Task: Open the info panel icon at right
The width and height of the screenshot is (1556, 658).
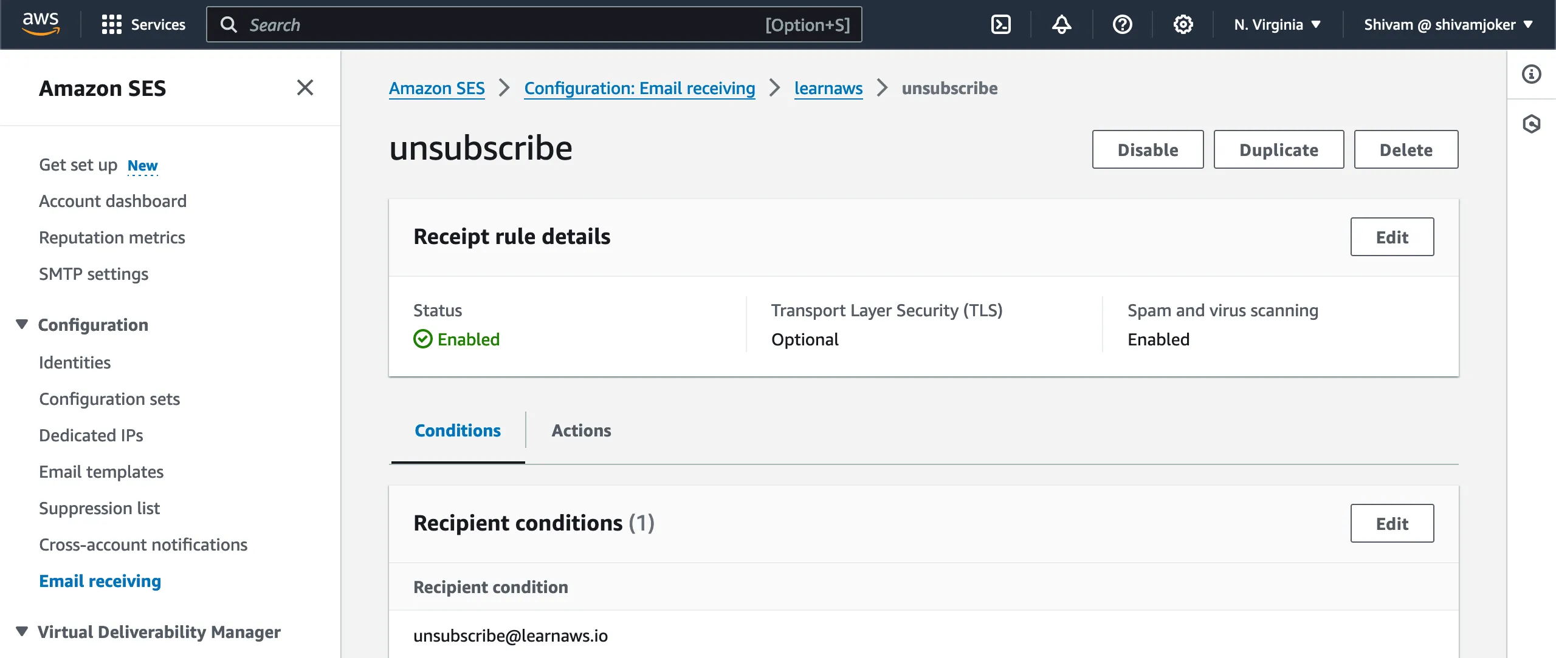Action: tap(1531, 74)
